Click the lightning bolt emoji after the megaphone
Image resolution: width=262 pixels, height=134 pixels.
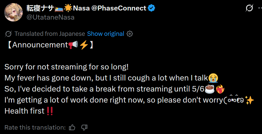click(84, 45)
